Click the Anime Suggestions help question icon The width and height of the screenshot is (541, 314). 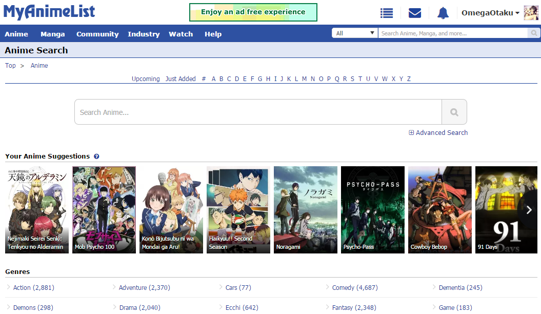pos(96,156)
